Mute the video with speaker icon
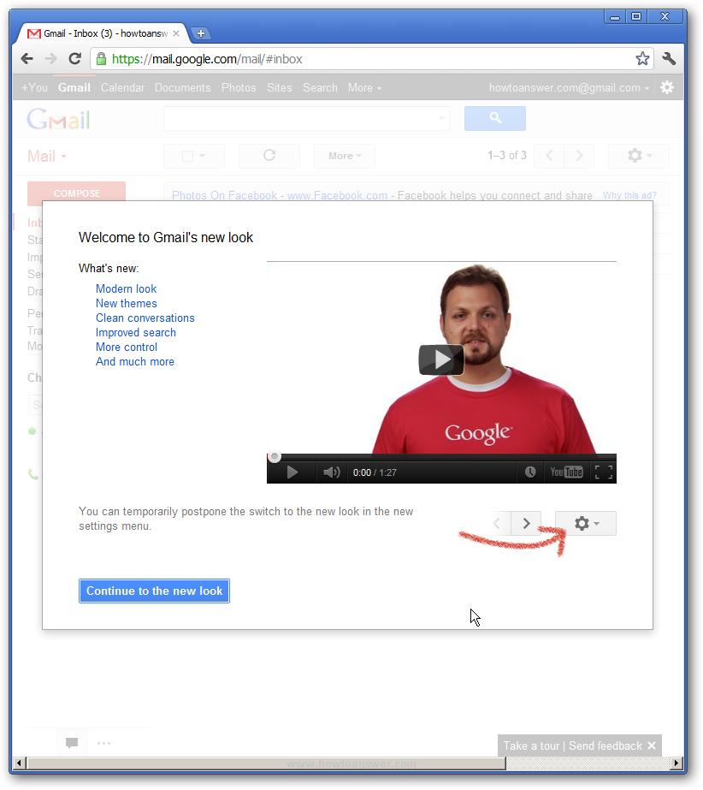Screen dimensions: 703x790 331,472
